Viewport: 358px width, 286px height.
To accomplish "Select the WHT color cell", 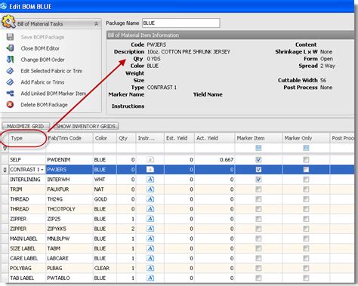I will click(105, 180).
